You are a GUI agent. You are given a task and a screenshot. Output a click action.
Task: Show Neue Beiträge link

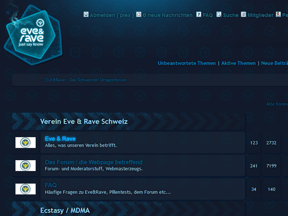[275, 63]
